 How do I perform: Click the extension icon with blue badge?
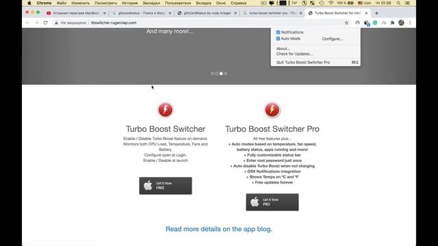click(x=367, y=23)
